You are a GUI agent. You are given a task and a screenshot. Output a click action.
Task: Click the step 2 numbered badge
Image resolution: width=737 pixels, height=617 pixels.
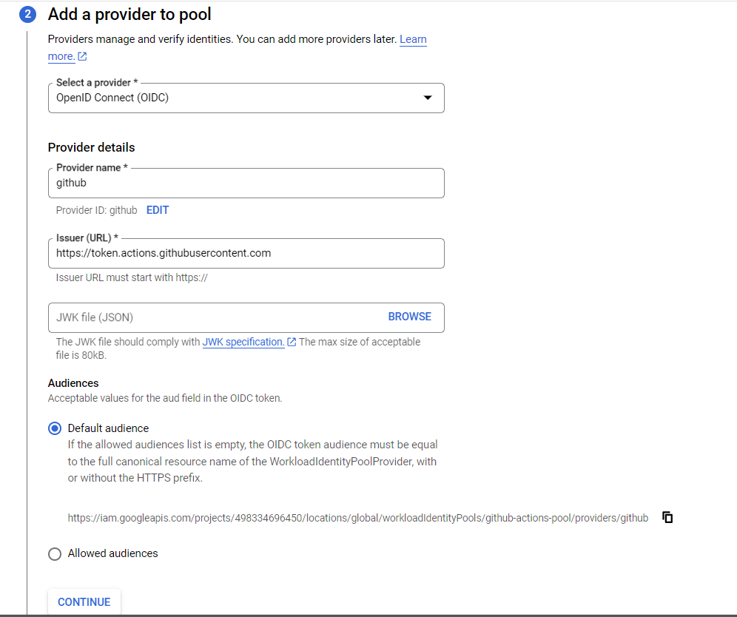pos(27,13)
